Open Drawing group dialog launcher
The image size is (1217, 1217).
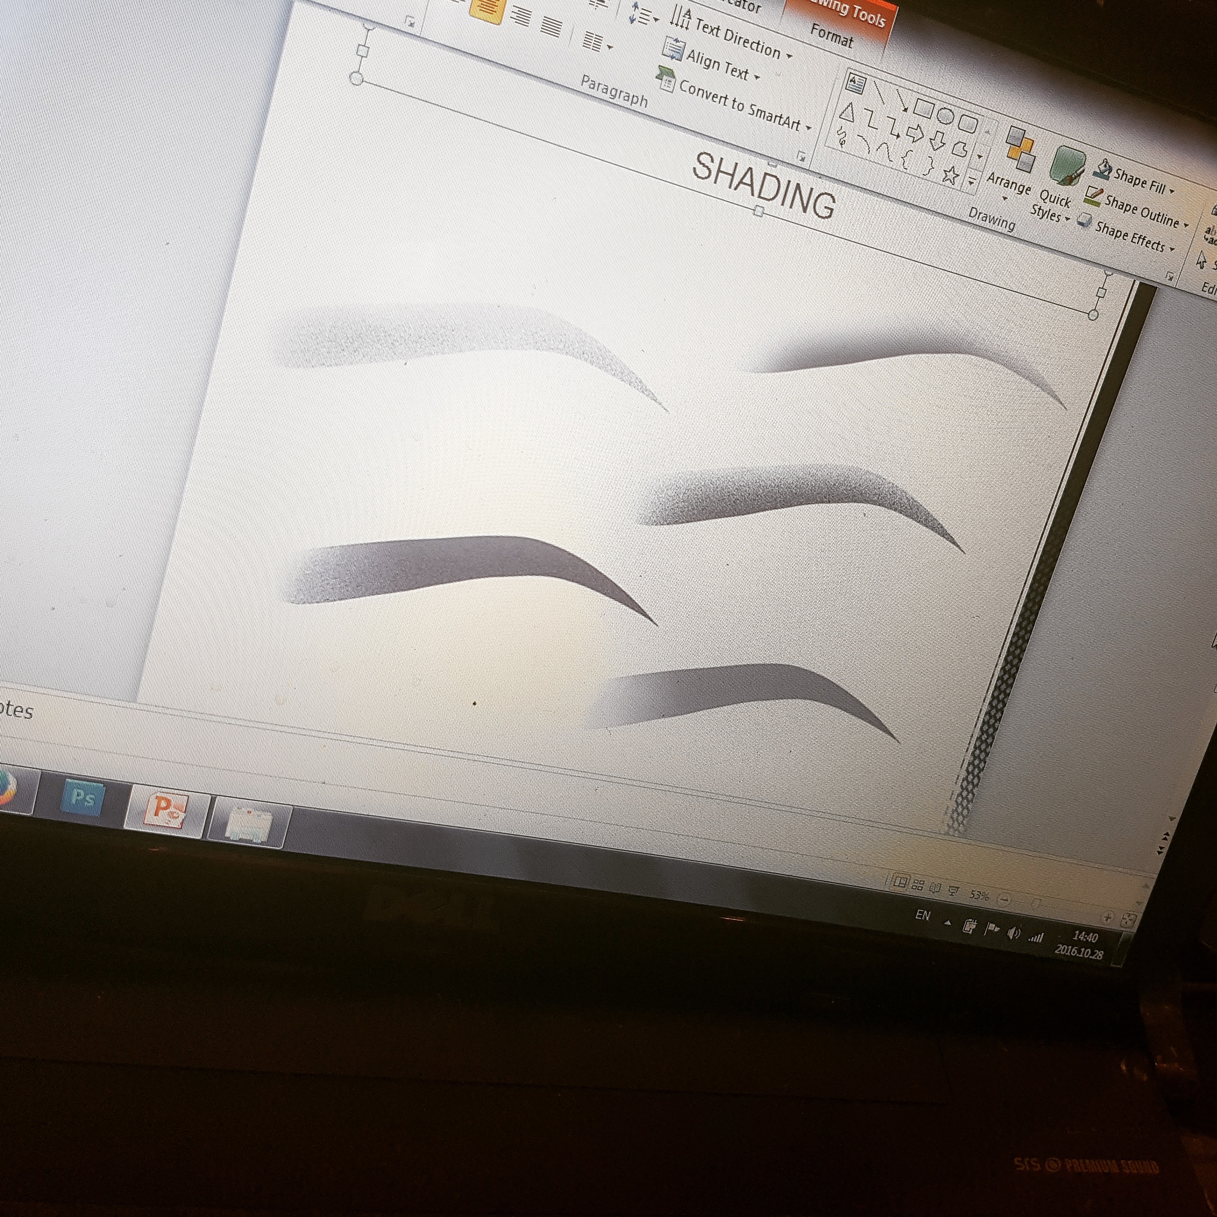tap(1169, 276)
